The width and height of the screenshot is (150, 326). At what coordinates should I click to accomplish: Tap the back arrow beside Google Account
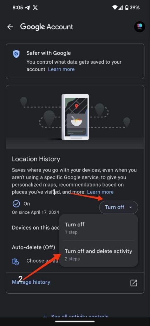[10, 27]
